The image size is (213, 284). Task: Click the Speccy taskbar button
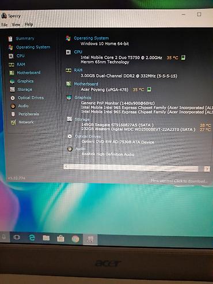[90, 240]
